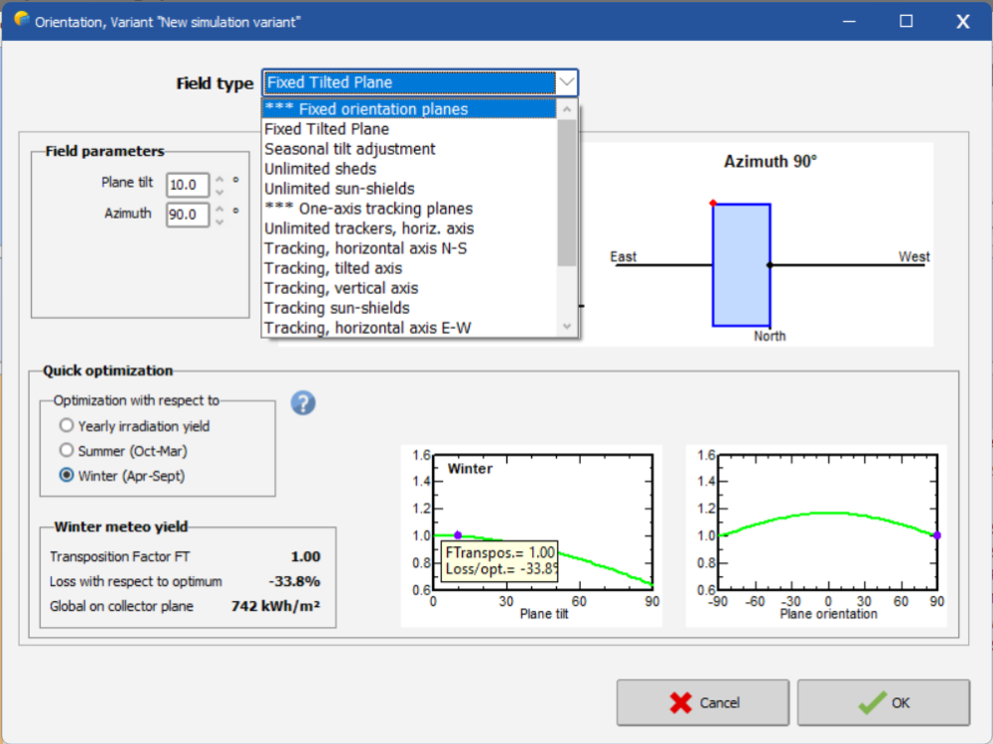Select Summer (Oct-Mar) optimization

point(67,451)
